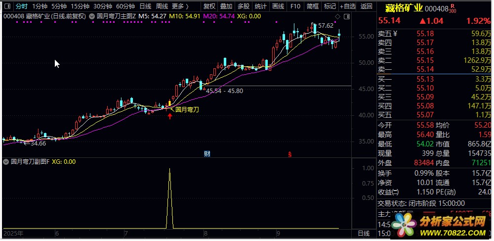The image size is (494, 241).
Task: Expand the 圆月弯刀副图F indicator dropdown
Action: (6, 162)
